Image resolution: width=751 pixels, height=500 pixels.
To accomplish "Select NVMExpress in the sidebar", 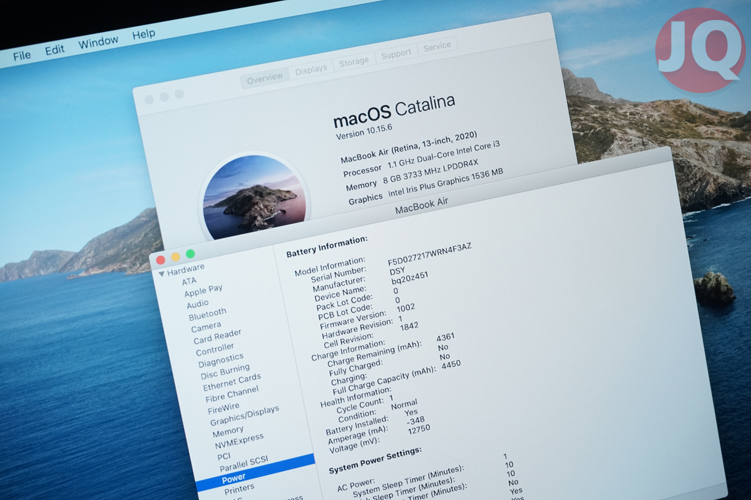I will coord(239,442).
